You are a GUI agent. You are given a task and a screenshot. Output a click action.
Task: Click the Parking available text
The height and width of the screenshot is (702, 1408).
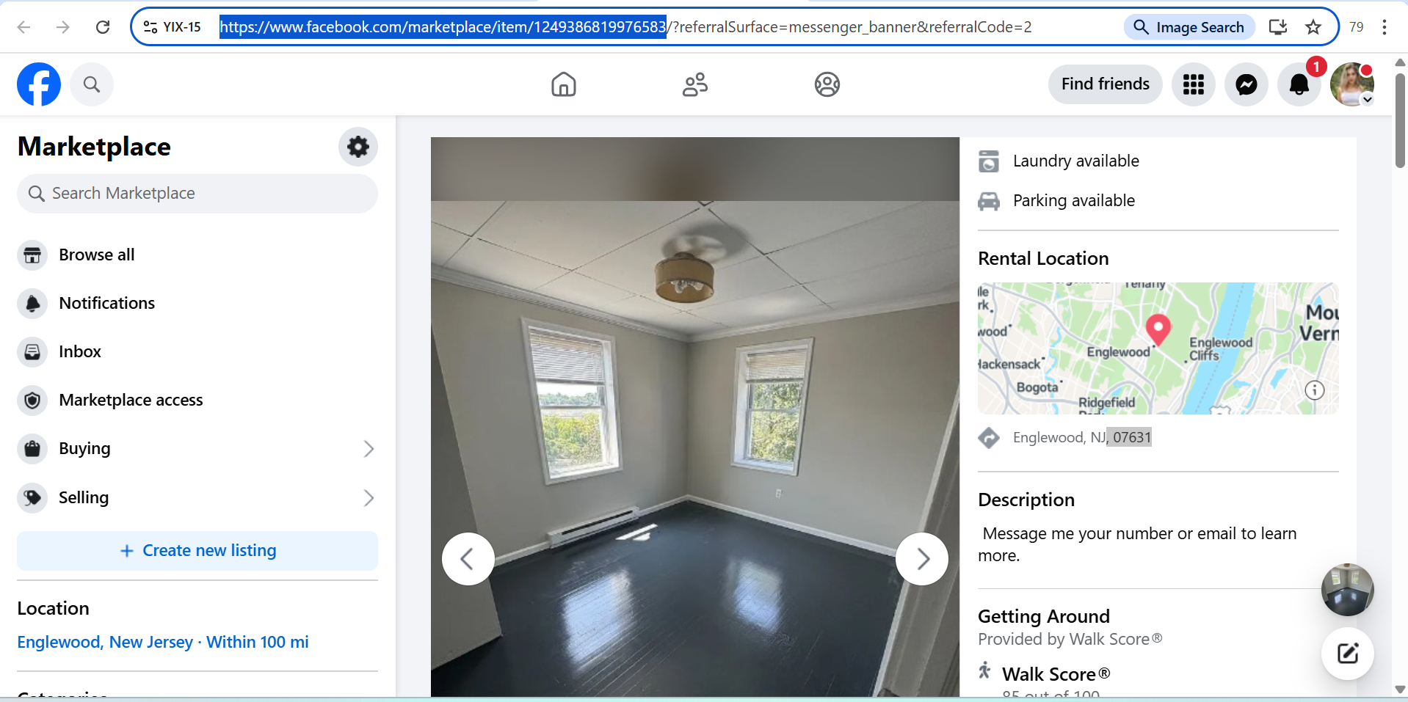(1074, 201)
